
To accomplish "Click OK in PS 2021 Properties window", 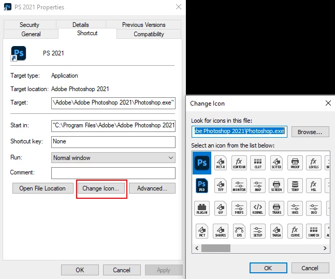I will point(80,270).
